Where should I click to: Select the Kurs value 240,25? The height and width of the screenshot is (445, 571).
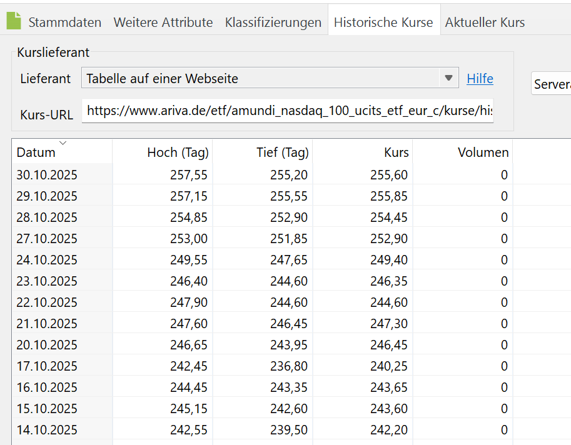click(x=388, y=366)
